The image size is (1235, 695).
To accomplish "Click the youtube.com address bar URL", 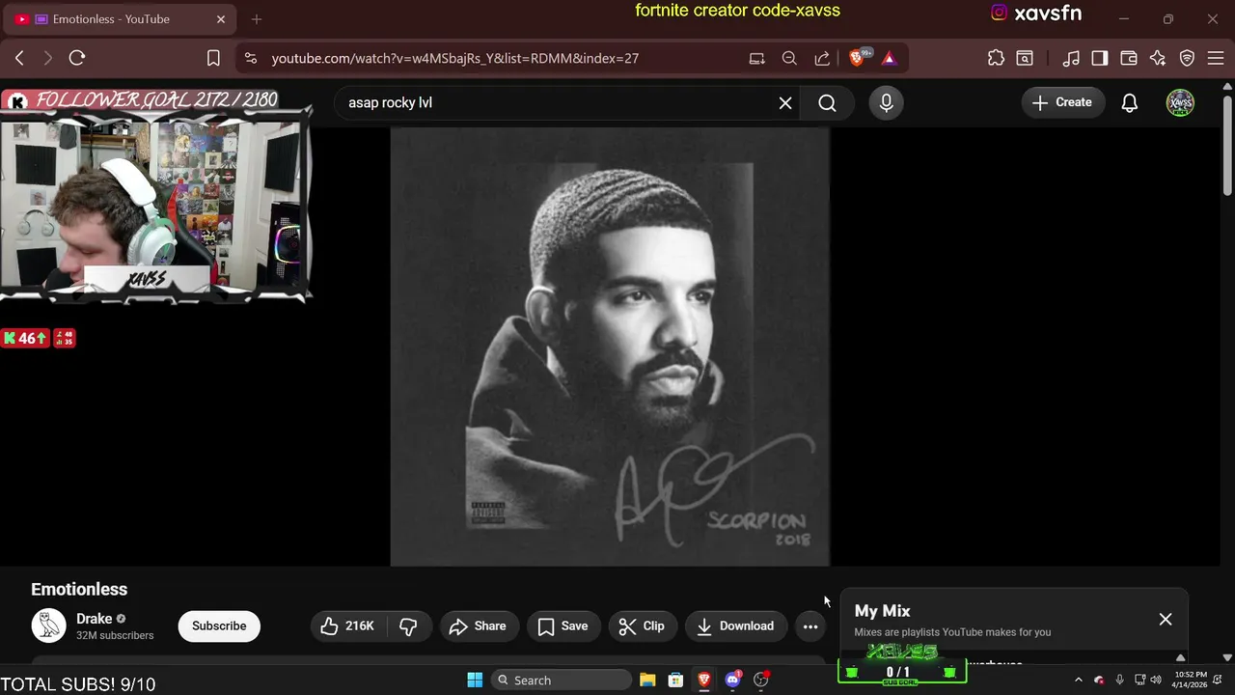I will click(455, 58).
